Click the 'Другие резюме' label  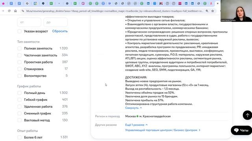tap(106, 125)
